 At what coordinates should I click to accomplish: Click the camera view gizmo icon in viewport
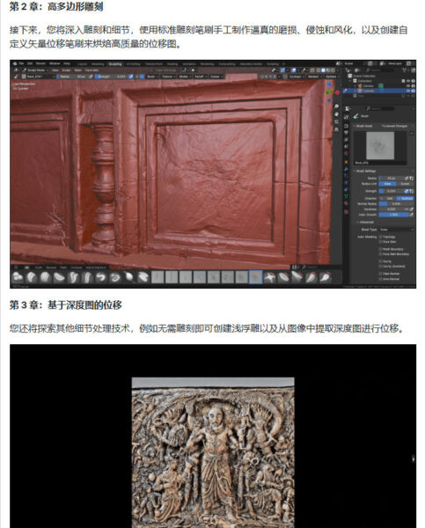pos(336,122)
